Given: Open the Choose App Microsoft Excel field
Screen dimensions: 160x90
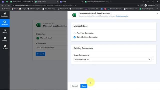Looking at the screenshot, I should (51, 38).
